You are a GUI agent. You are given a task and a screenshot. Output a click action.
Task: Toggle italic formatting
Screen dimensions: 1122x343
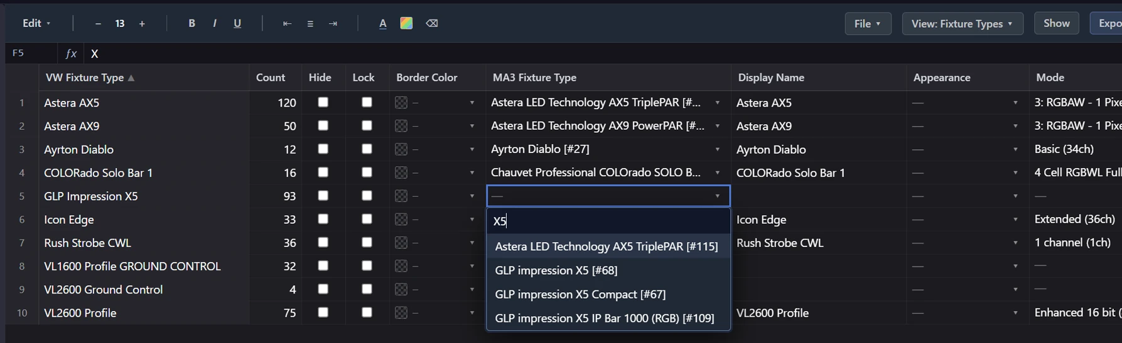[215, 23]
